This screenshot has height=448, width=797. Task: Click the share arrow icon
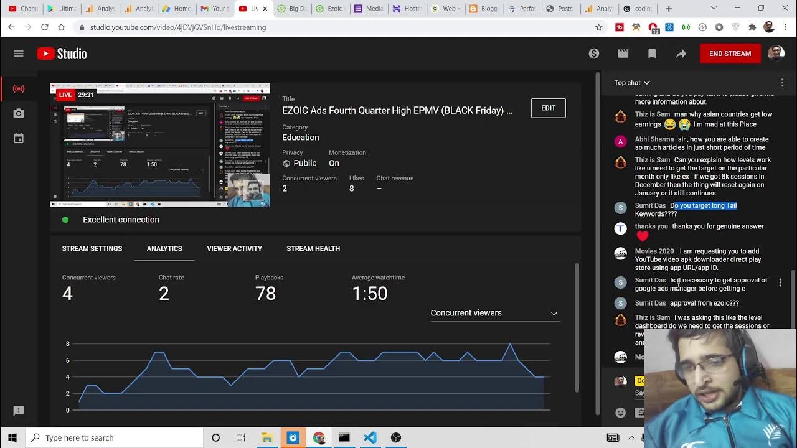681,54
